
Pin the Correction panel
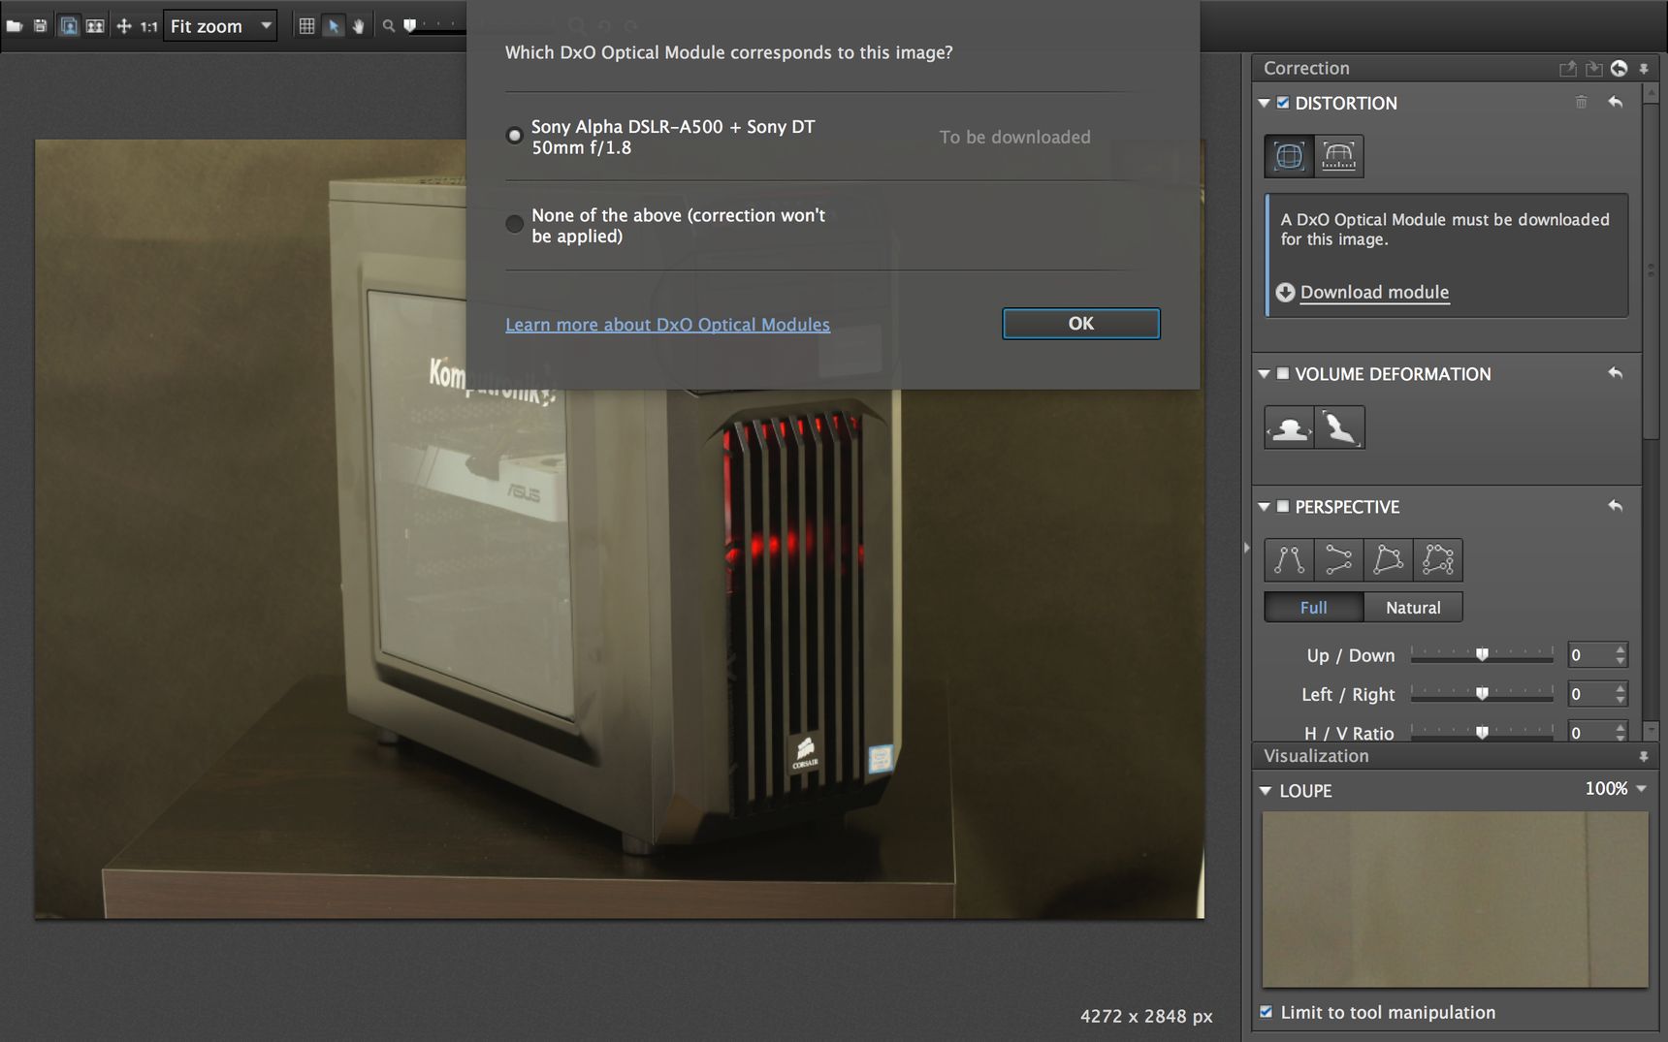pyautogui.click(x=1644, y=69)
